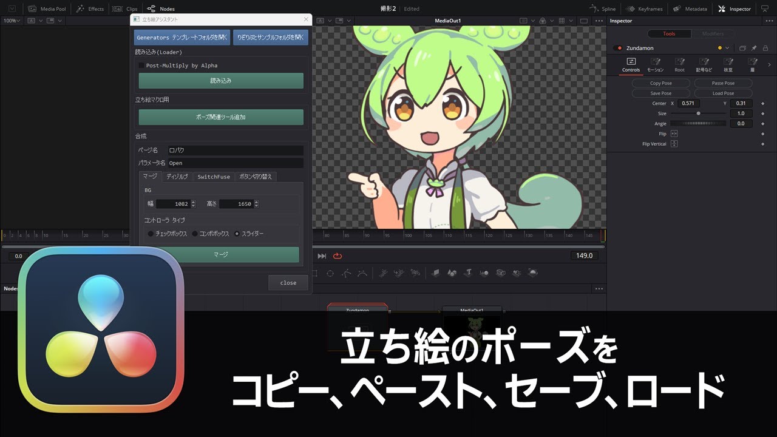Image resolution: width=777 pixels, height=437 pixels.
Task: Select コンボボックス controller type
Action: [195, 234]
